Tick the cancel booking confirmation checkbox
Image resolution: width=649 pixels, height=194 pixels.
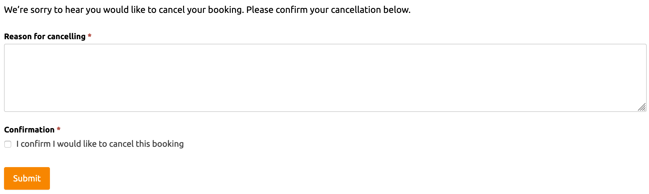click(x=8, y=144)
